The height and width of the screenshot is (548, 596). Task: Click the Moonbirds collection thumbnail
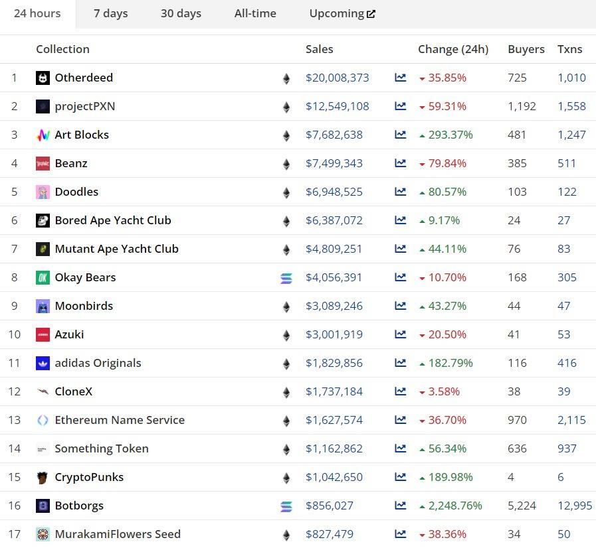pyautogui.click(x=43, y=307)
